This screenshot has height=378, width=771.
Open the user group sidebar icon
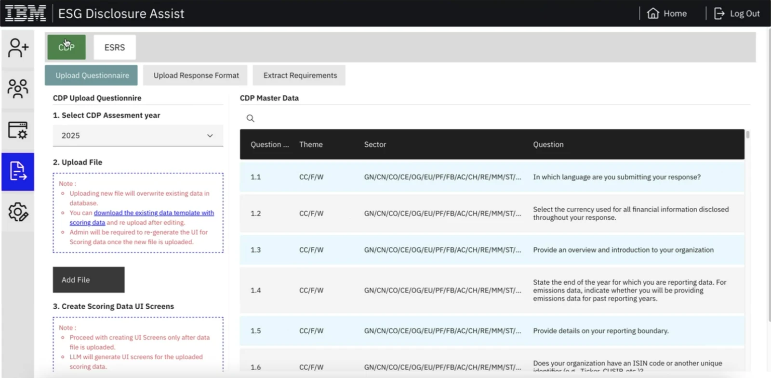point(18,88)
